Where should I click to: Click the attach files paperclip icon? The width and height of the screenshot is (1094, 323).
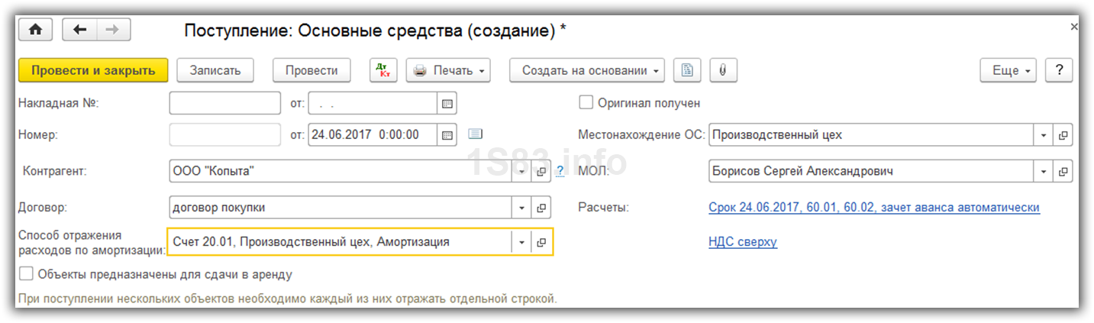click(x=722, y=70)
